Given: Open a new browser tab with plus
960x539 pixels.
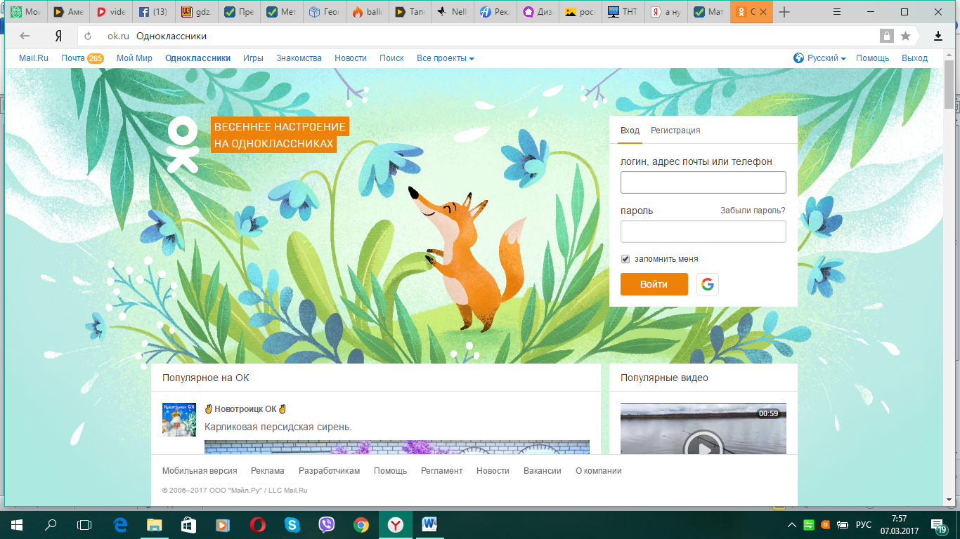Looking at the screenshot, I should [784, 12].
